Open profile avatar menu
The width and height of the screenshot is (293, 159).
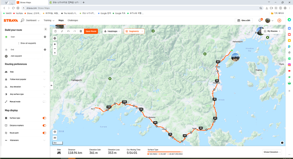pos(268,20)
